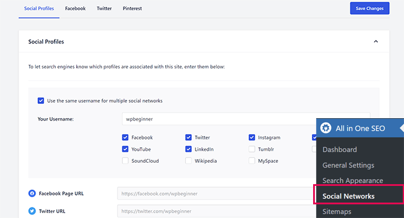Open the Twitter tab
Viewport: 404px width, 218px height.
coord(104,8)
